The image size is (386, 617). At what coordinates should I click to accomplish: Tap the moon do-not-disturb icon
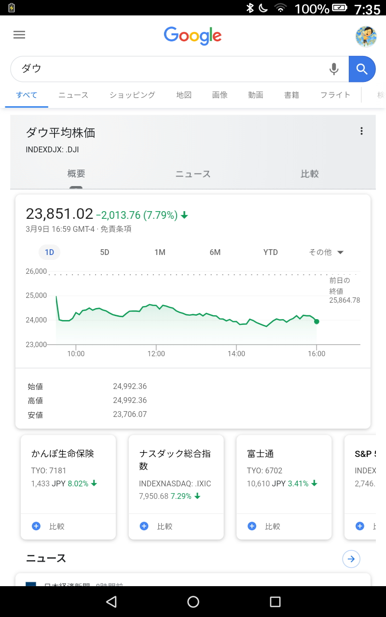[263, 8]
